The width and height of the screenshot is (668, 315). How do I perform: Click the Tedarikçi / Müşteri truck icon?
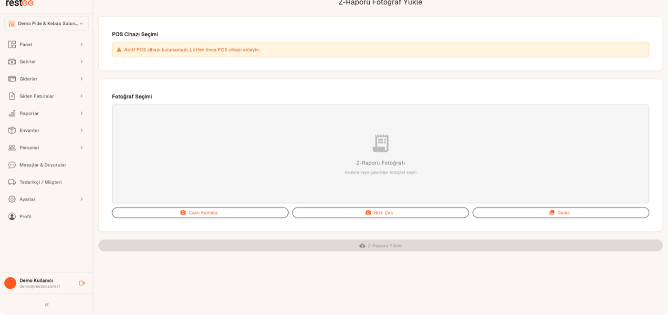coord(12,182)
